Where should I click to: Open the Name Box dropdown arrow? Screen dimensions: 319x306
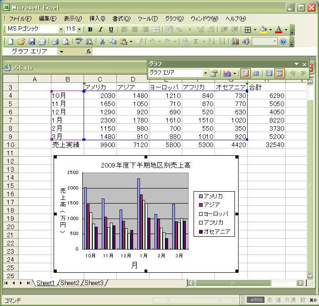[x=61, y=52]
